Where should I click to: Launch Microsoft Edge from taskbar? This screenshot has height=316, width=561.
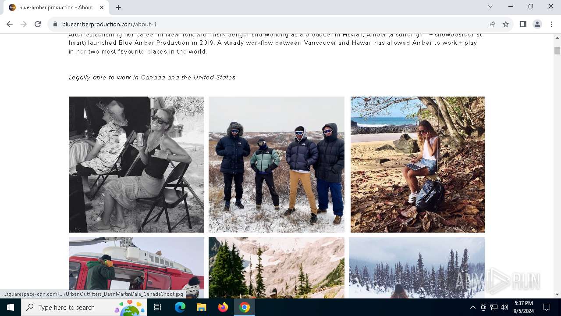pyautogui.click(x=180, y=307)
